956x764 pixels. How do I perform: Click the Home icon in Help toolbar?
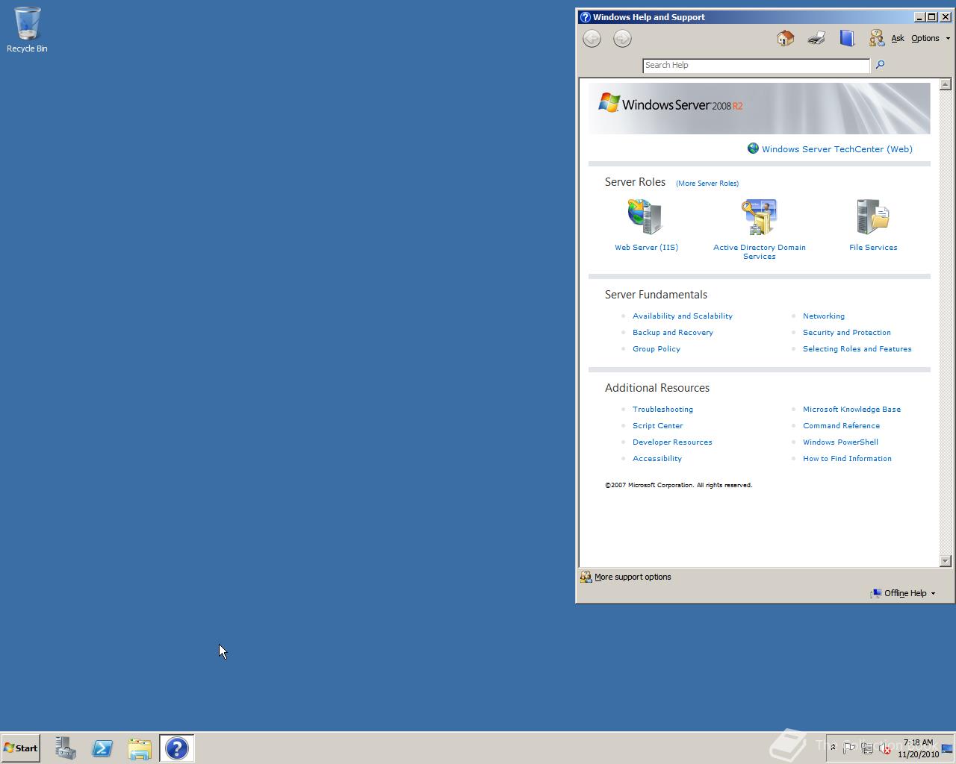tap(784, 37)
